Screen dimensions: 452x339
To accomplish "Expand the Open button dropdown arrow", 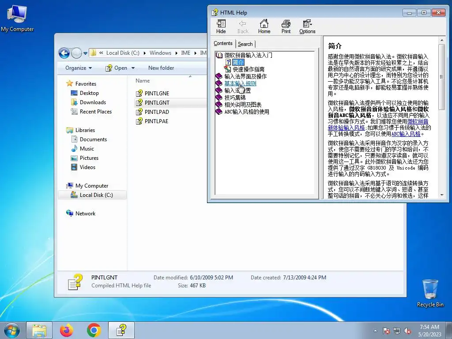I will coord(133,68).
